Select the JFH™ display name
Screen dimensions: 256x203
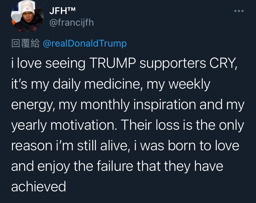click(62, 11)
